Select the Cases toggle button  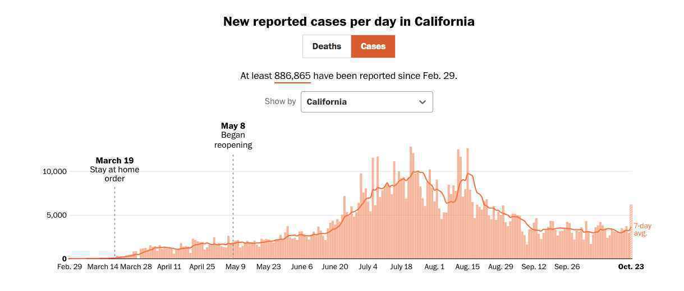point(373,46)
